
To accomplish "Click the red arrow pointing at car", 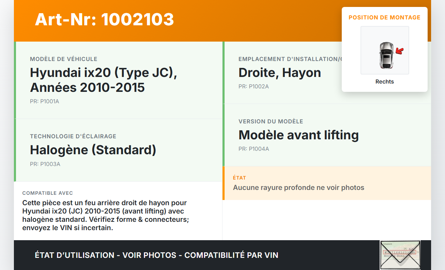I will tap(400, 51).
